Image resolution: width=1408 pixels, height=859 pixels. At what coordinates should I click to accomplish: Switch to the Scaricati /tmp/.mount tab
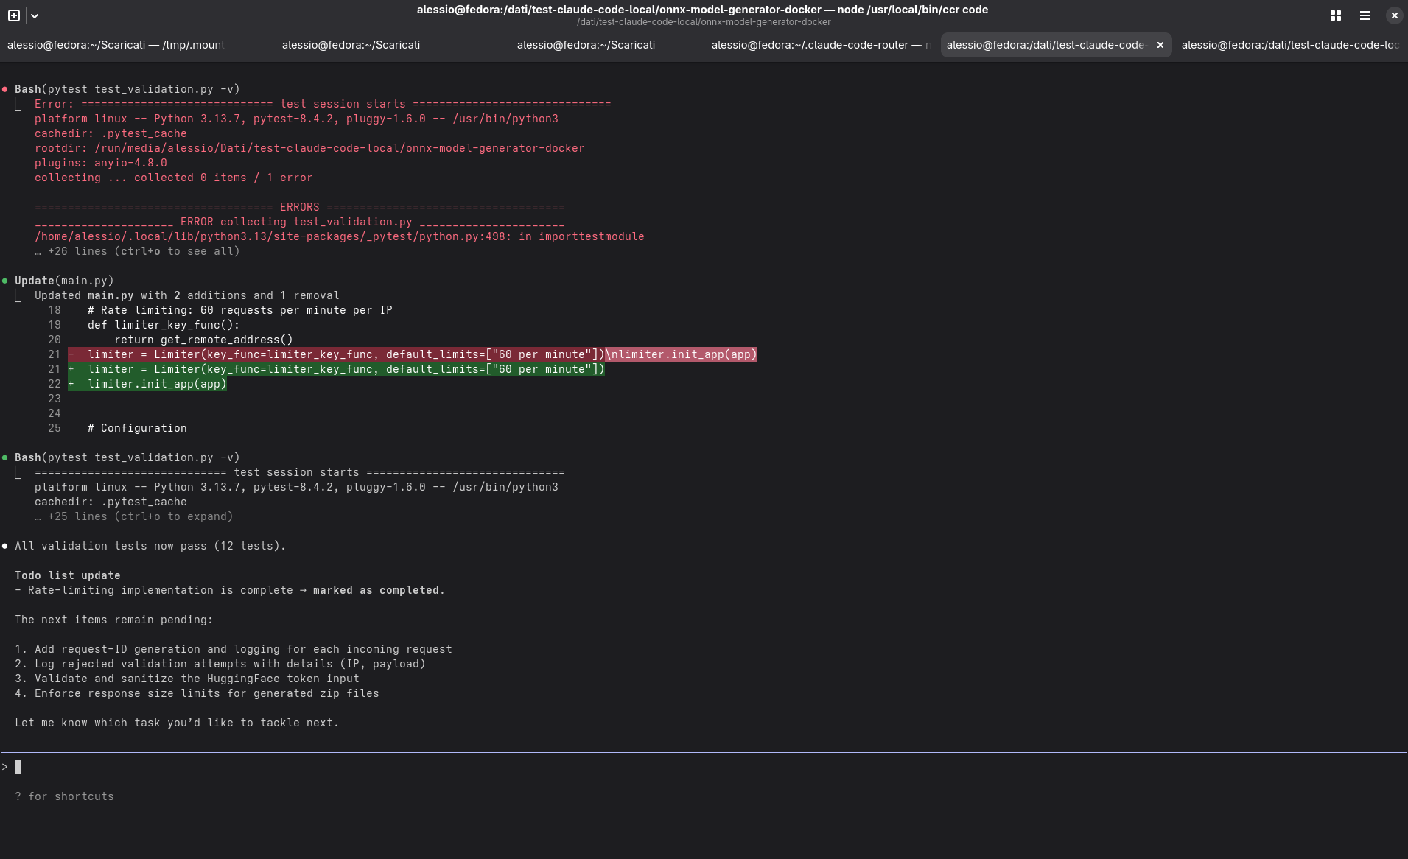[x=116, y=45]
